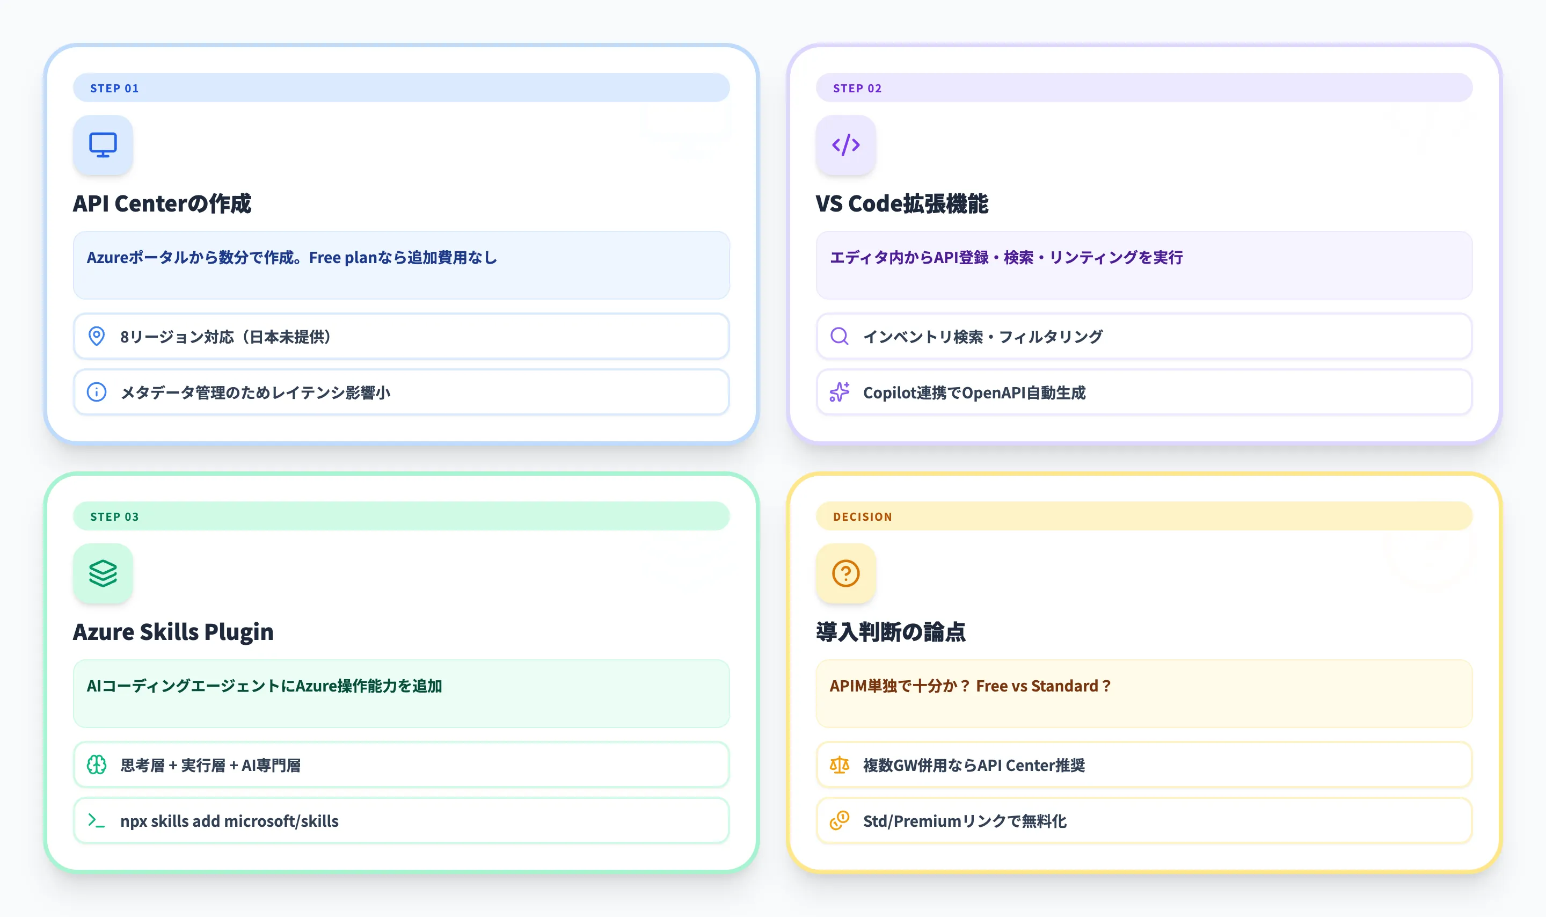
Task: Select the npx skills add microsoft/skills row
Action: pos(401,820)
